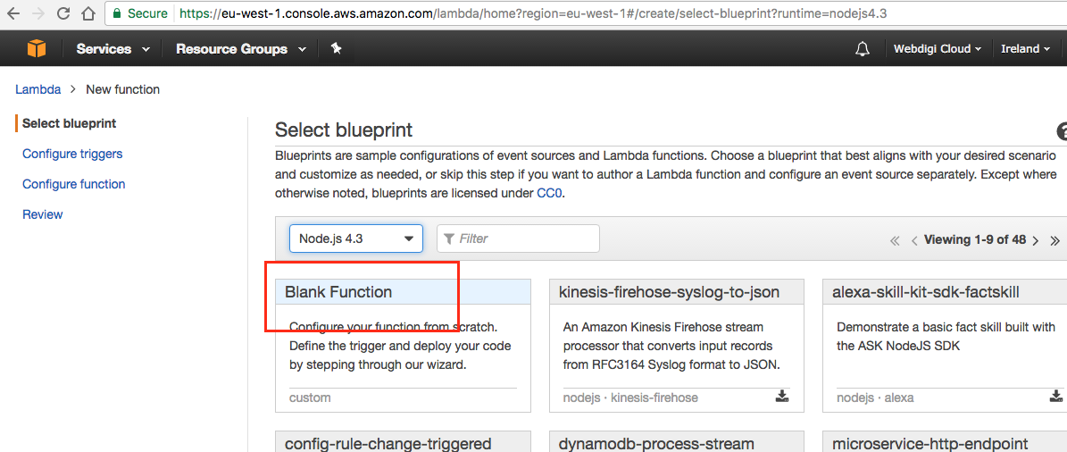This screenshot has height=452, width=1067.
Task: Expand the Services menu
Action: (113, 49)
